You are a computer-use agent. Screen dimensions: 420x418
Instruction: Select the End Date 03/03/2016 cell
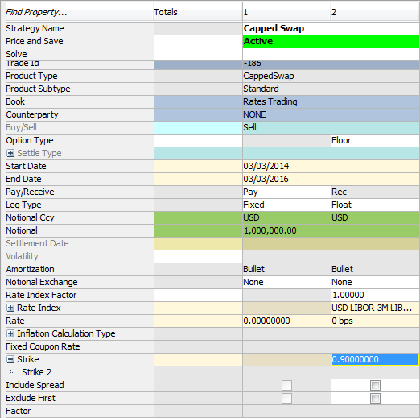(331, 179)
